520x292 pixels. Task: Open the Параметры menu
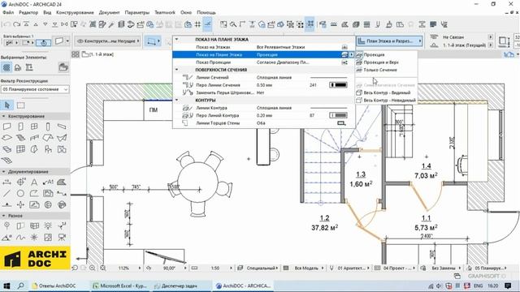(x=137, y=13)
